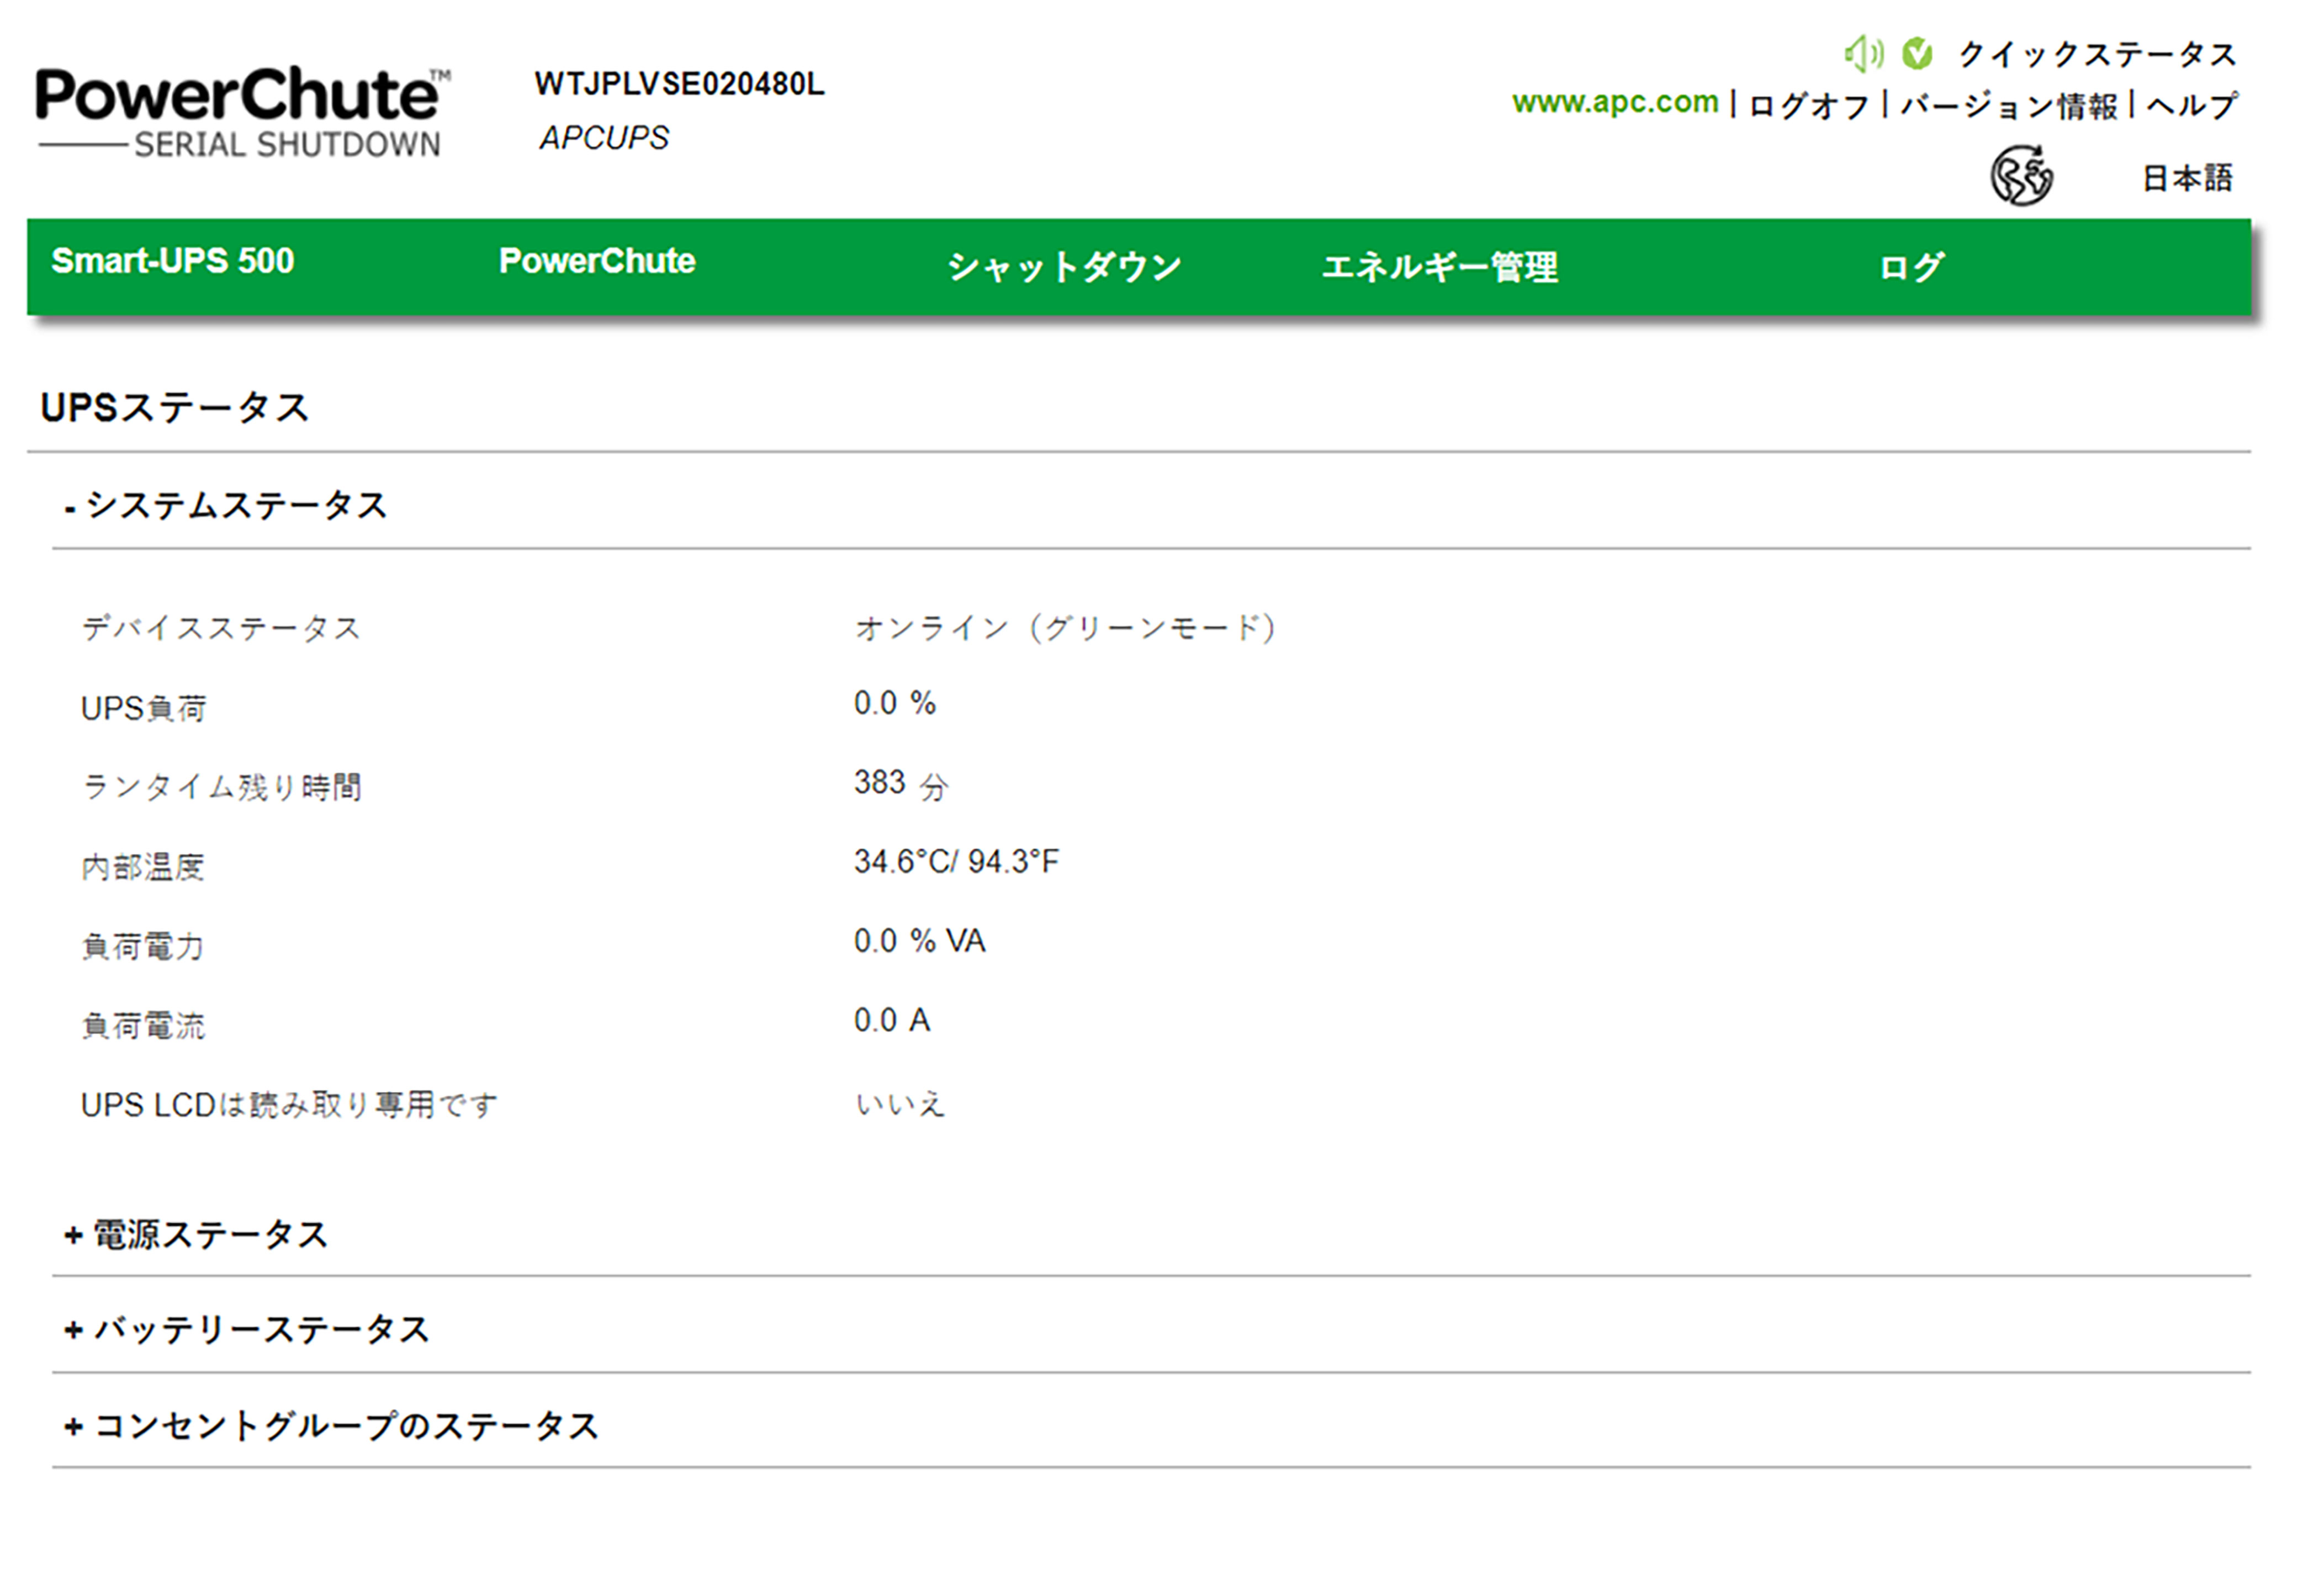This screenshot has width=2319, height=1596.
Task: Open the シャットダウン menu
Action: pos(1065,267)
